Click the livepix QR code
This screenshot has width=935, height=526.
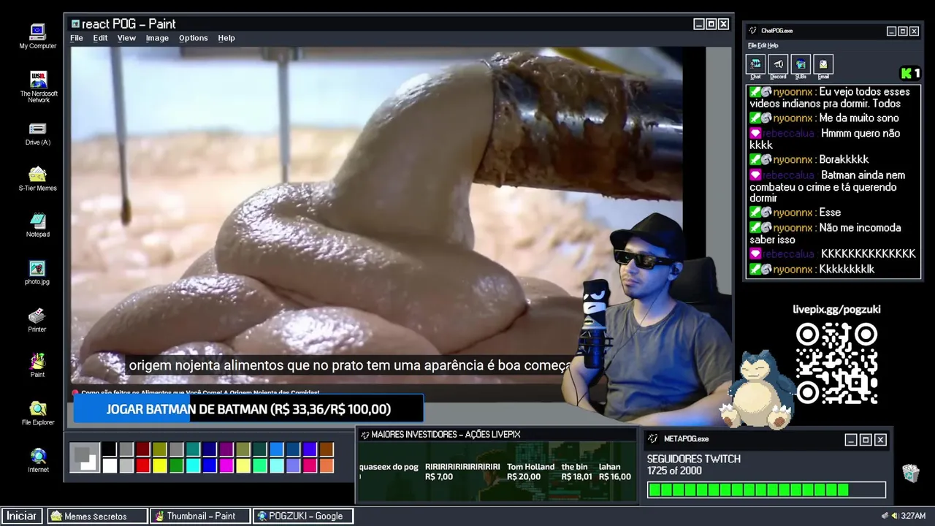click(836, 363)
